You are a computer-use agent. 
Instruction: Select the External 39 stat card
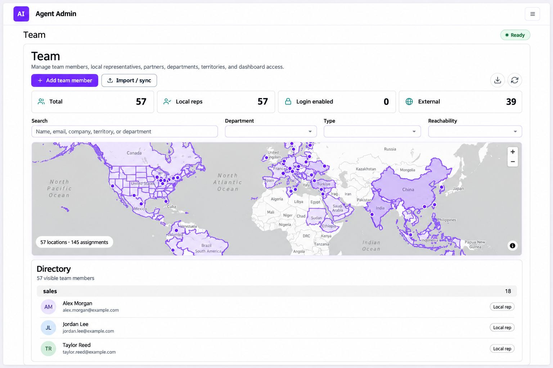click(x=460, y=102)
